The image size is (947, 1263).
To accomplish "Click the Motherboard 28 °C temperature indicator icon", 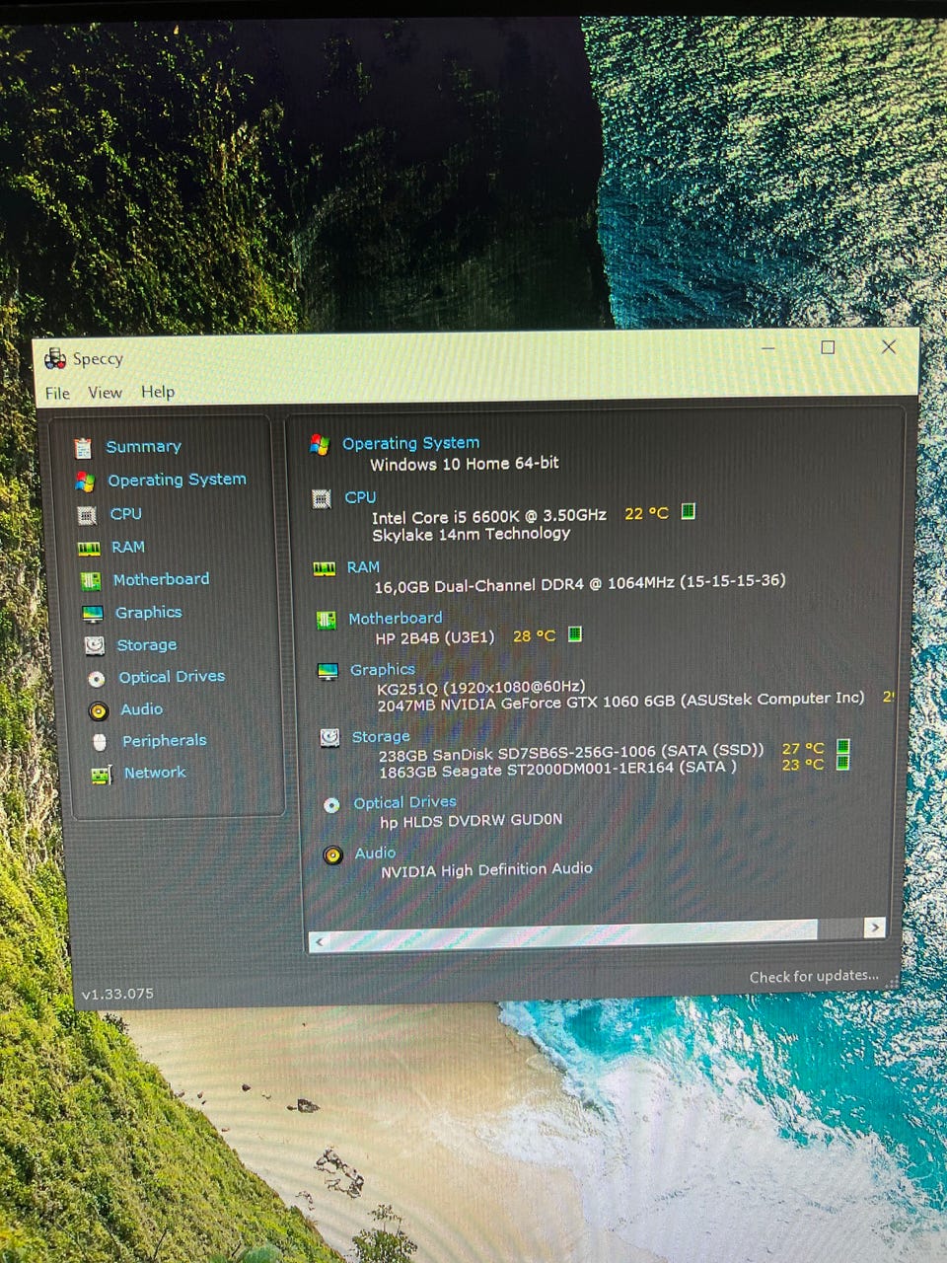I will [575, 634].
